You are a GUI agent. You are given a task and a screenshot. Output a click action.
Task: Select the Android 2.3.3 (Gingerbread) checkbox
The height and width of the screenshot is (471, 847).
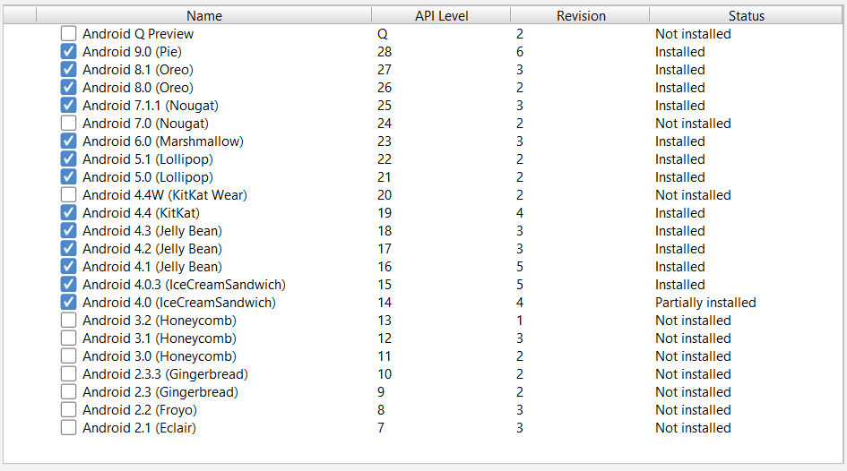point(68,374)
